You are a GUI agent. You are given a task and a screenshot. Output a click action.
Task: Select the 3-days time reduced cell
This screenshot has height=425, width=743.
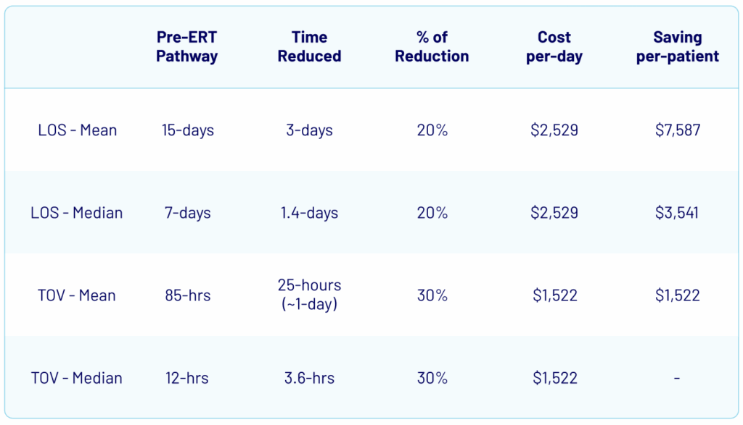tap(309, 130)
